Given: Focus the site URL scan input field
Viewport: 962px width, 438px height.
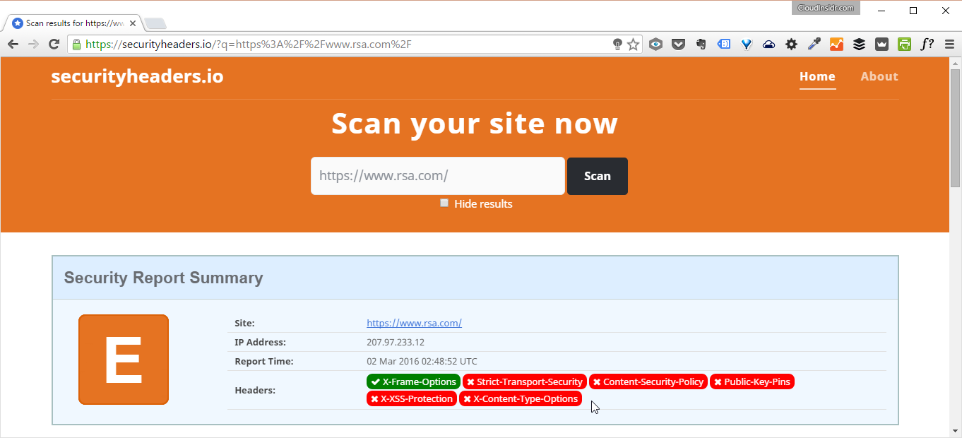Looking at the screenshot, I should point(437,176).
